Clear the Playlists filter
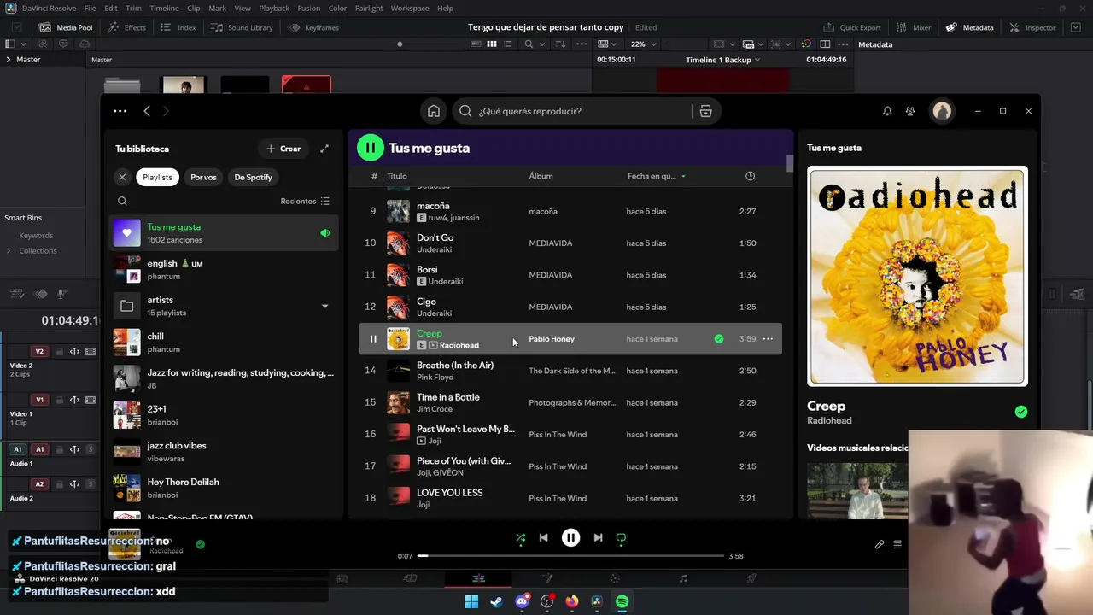This screenshot has height=615, width=1093. pyautogui.click(x=122, y=177)
